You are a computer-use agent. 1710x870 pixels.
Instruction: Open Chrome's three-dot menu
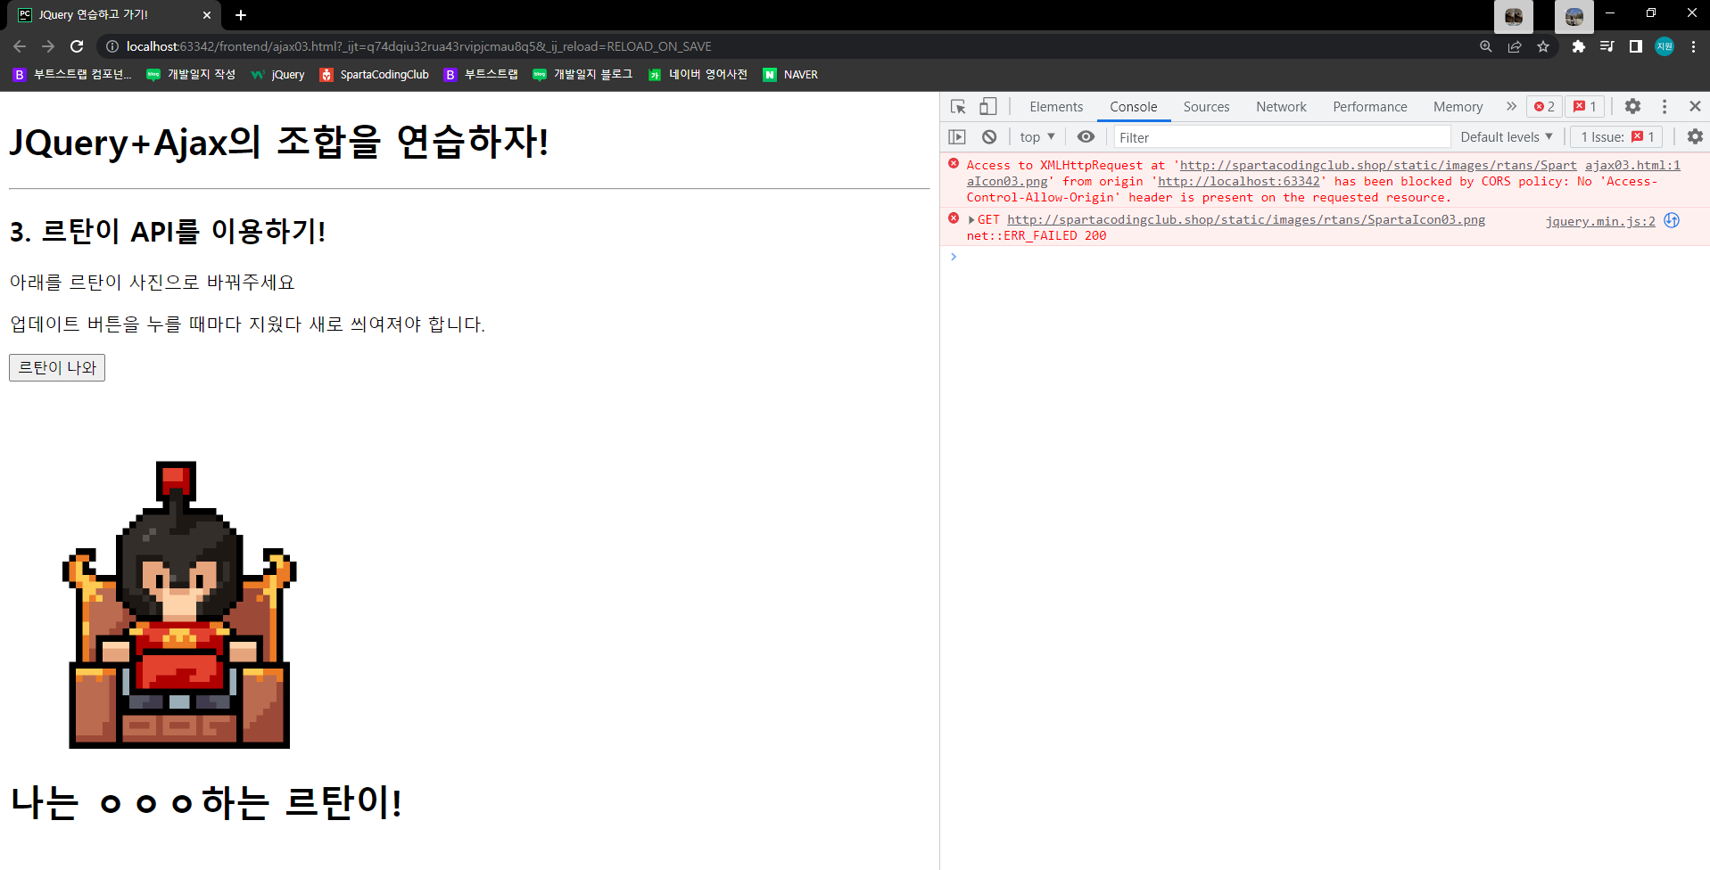(1693, 46)
